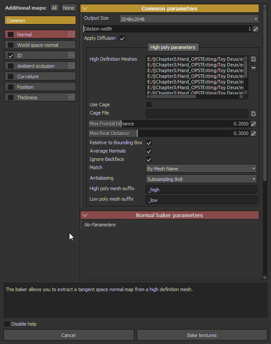Screen dimensions: 271x344
Task: Toggle the Use Cage checkbox
Action: [149, 105]
